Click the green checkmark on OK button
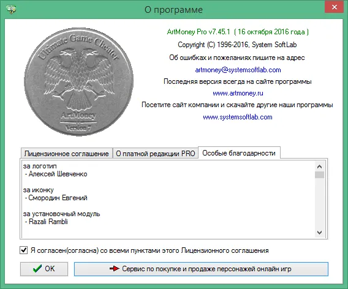Viewport: 348px width, 289px height. point(37,269)
